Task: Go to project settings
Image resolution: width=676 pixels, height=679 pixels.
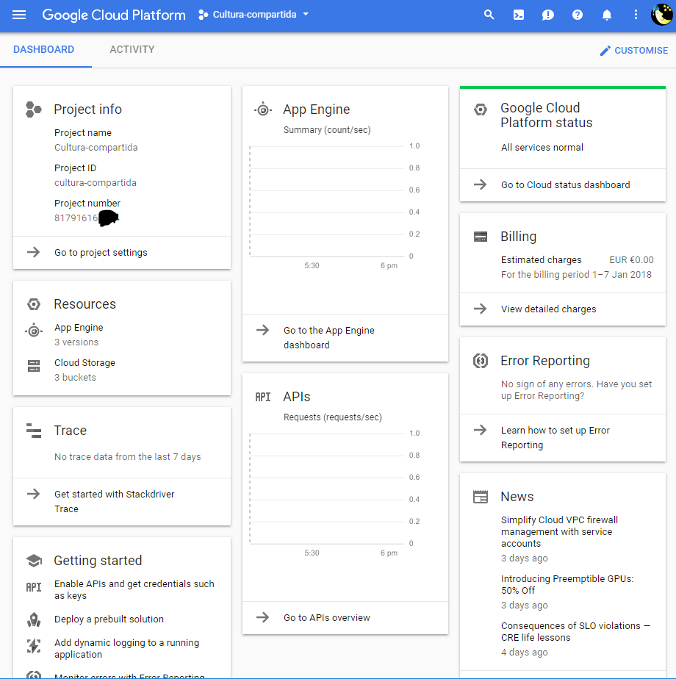Action: coord(101,253)
